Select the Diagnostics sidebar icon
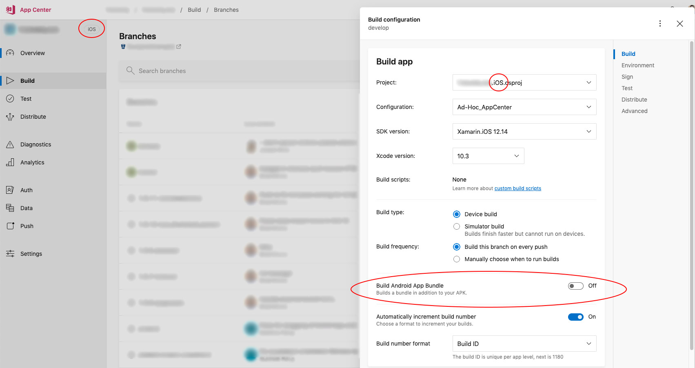This screenshot has width=695, height=368. click(10, 144)
